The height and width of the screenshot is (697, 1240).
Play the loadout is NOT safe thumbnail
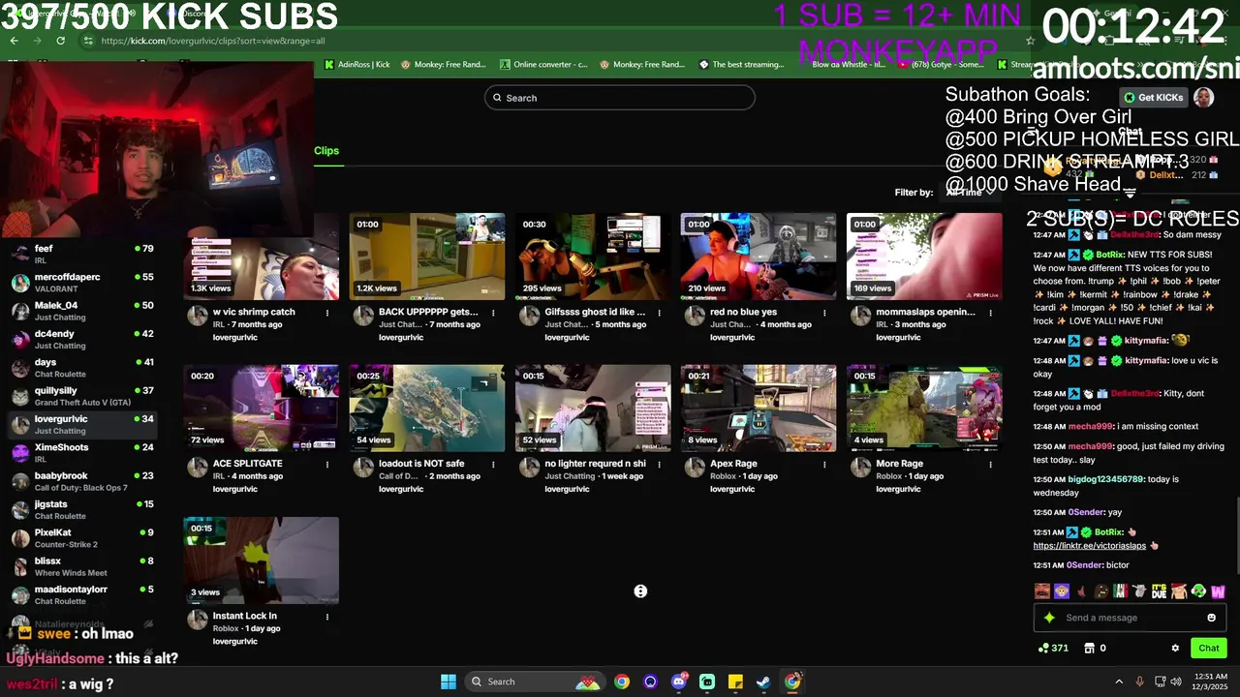click(427, 409)
